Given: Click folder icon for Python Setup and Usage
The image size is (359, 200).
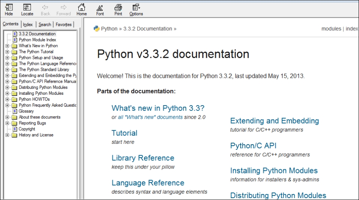Looking at the screenshot, I should [14, 58].
